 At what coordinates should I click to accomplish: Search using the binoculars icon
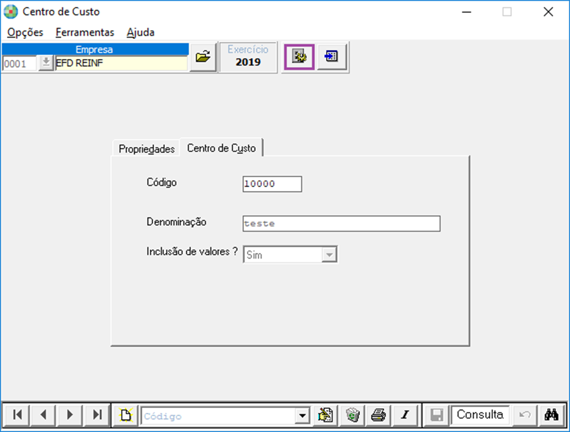(x=551, y=415)
